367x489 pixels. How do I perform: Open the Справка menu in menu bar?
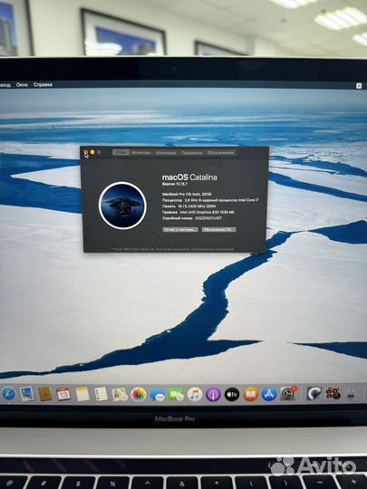(x=43, y=84)
